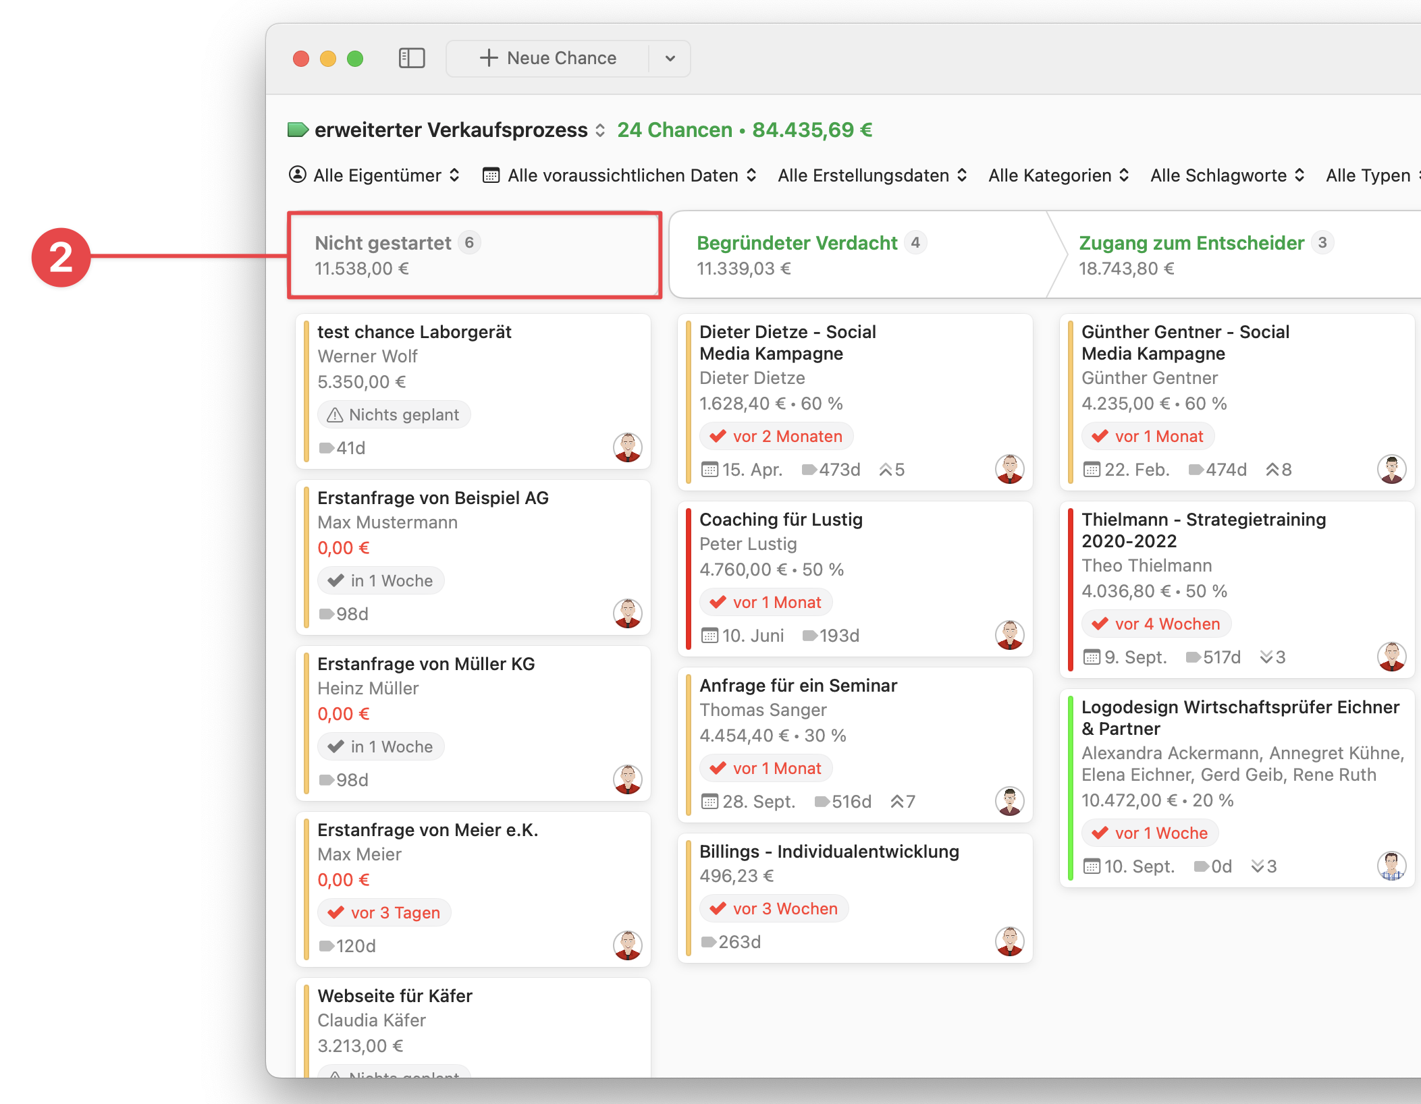
Task: Select the Zugang zum Entscheider stage
Action: click(x=1191, y=243)
